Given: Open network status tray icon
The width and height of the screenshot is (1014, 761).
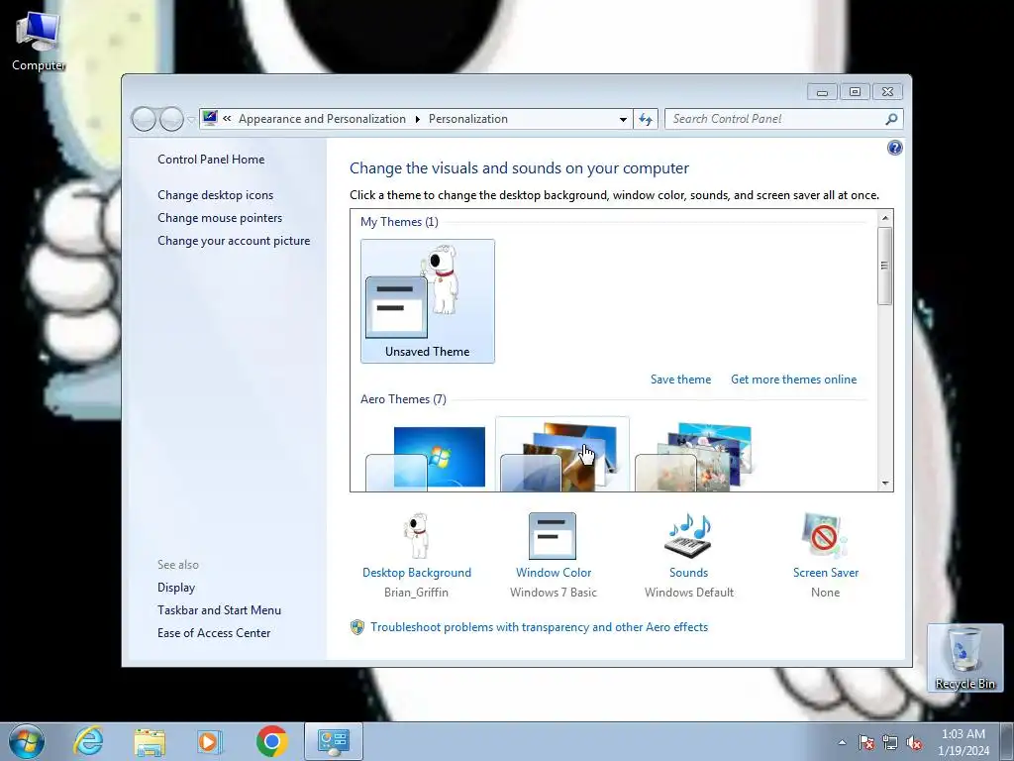Looking at the screenshot, I should click(890, 742).
